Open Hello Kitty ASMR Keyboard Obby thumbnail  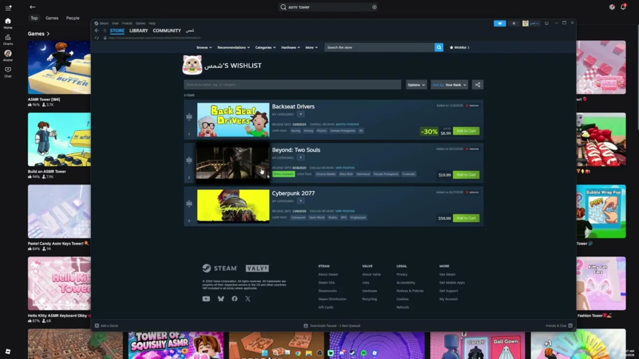tap(59, 284)
